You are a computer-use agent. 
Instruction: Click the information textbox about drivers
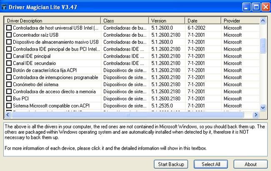click(135, 140)
